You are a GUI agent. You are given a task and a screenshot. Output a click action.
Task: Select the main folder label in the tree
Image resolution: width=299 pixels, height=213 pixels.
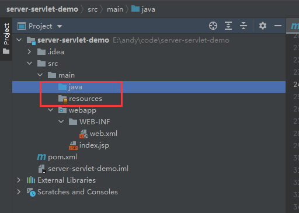pos(67,75)
